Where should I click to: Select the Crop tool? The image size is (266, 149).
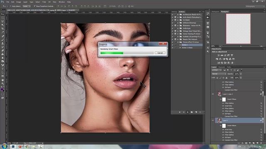(2, 29)
